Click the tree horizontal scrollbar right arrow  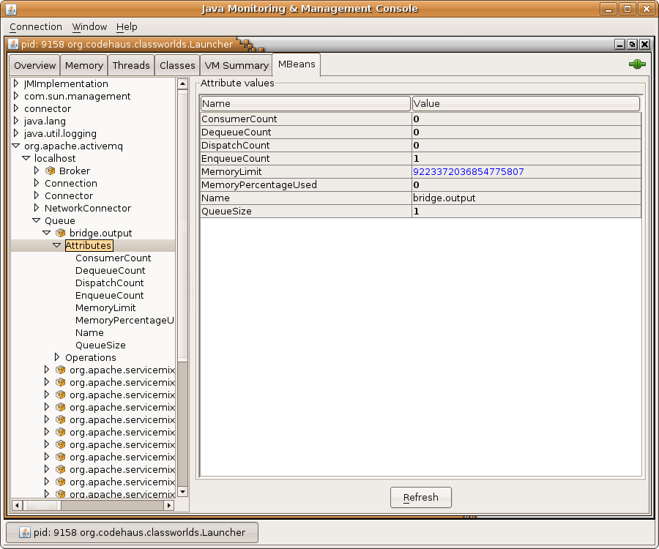(x=169, y=505)
